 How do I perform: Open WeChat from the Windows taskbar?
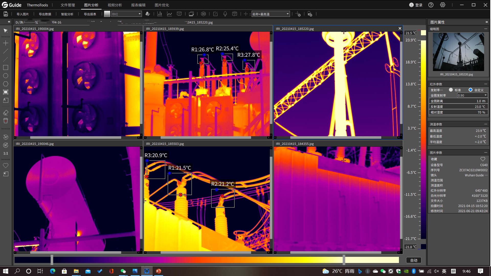pos(123,271)
